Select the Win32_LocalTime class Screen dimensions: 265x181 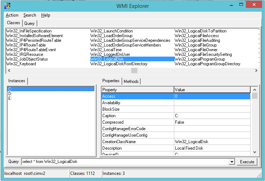pyautogui.click(x=106, y=50)
